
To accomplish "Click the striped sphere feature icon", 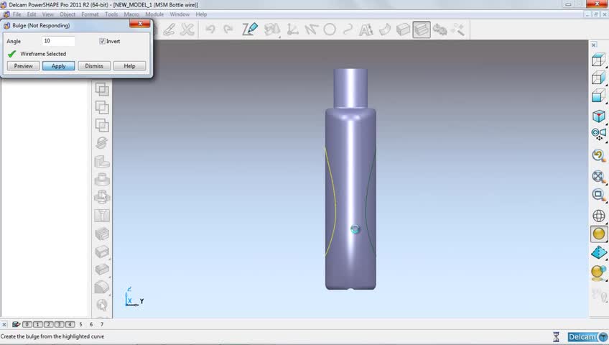I will pos(102,143).
